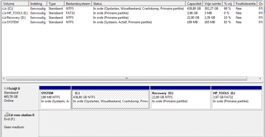Click the Dvd (F:) label

tap(9, 119)
